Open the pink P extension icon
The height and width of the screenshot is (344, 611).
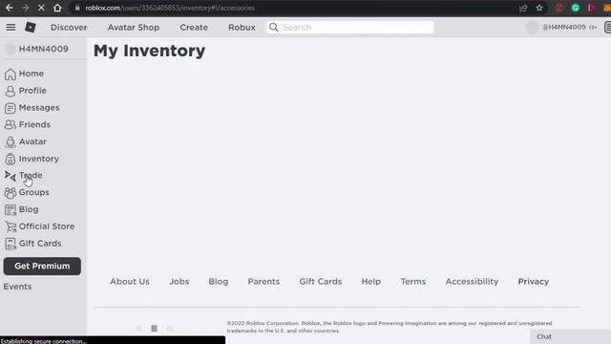click(591, 8)
